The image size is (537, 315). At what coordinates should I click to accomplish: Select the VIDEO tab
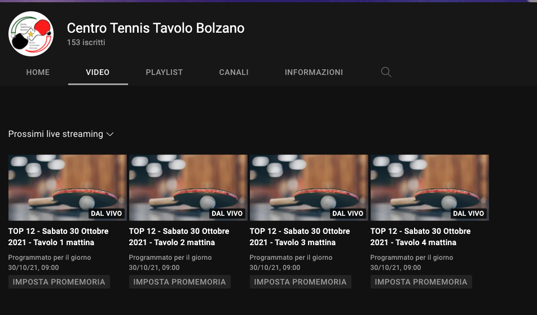click(x=98, y=72)
